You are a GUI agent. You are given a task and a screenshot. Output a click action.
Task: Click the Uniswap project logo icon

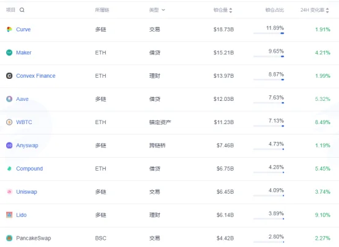coord(9,192)
